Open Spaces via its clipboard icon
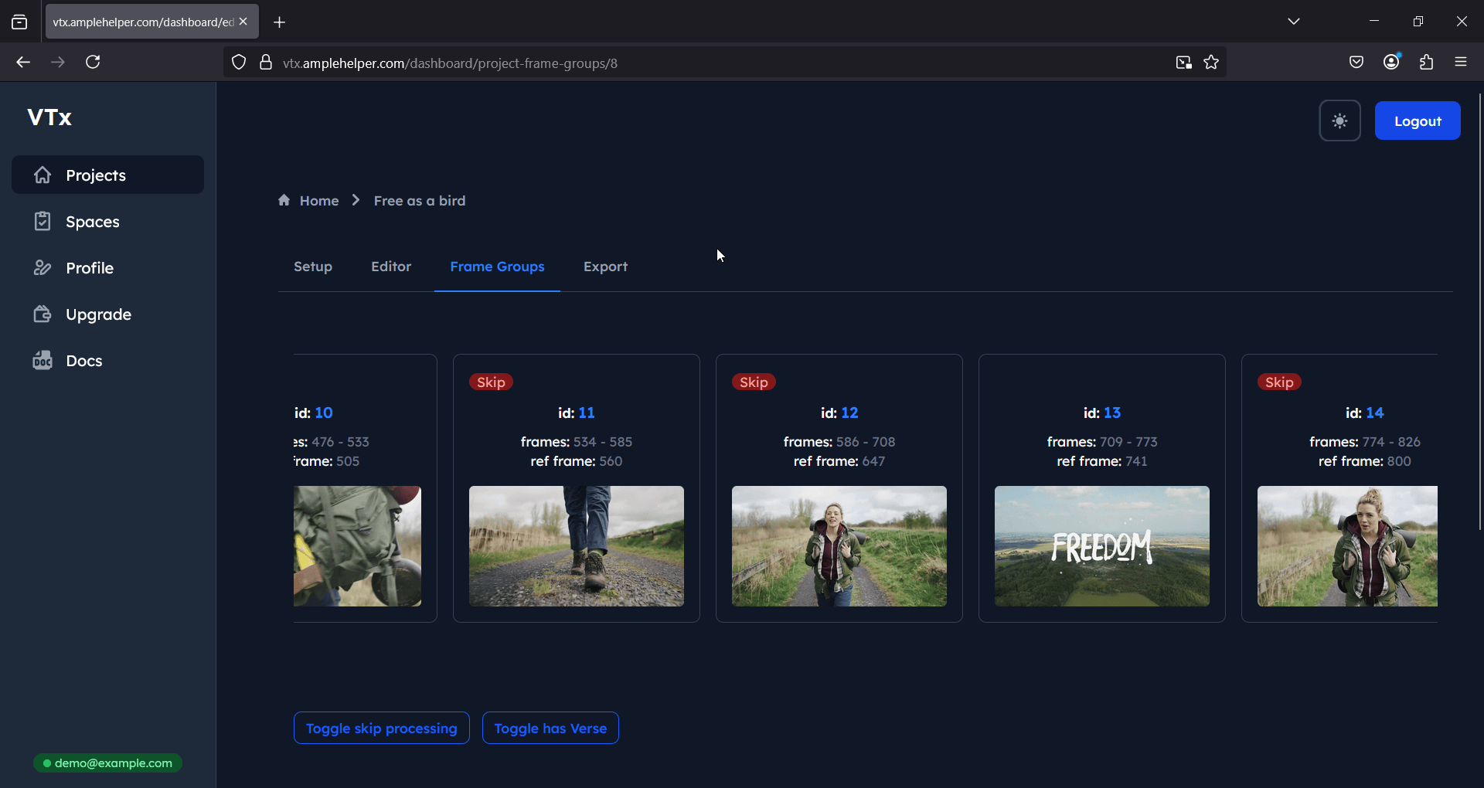The height and width of the screenshot is (788, 1484). [43, 222]
